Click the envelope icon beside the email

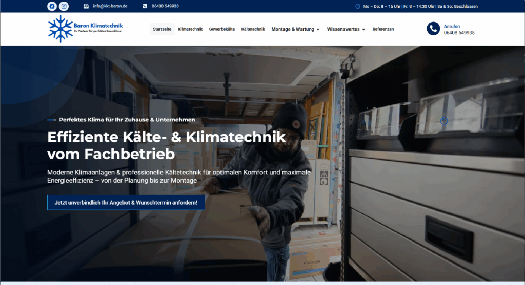click(x=86, y=6)
